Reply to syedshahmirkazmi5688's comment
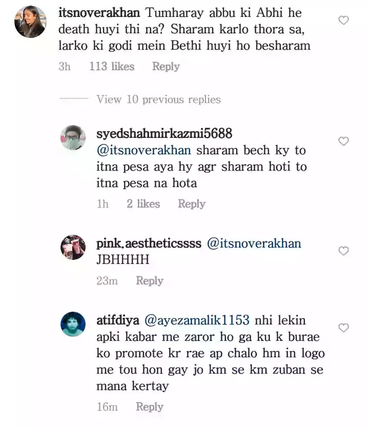The width and height of the screenshot is (369, 428). (x=192, y=203)
